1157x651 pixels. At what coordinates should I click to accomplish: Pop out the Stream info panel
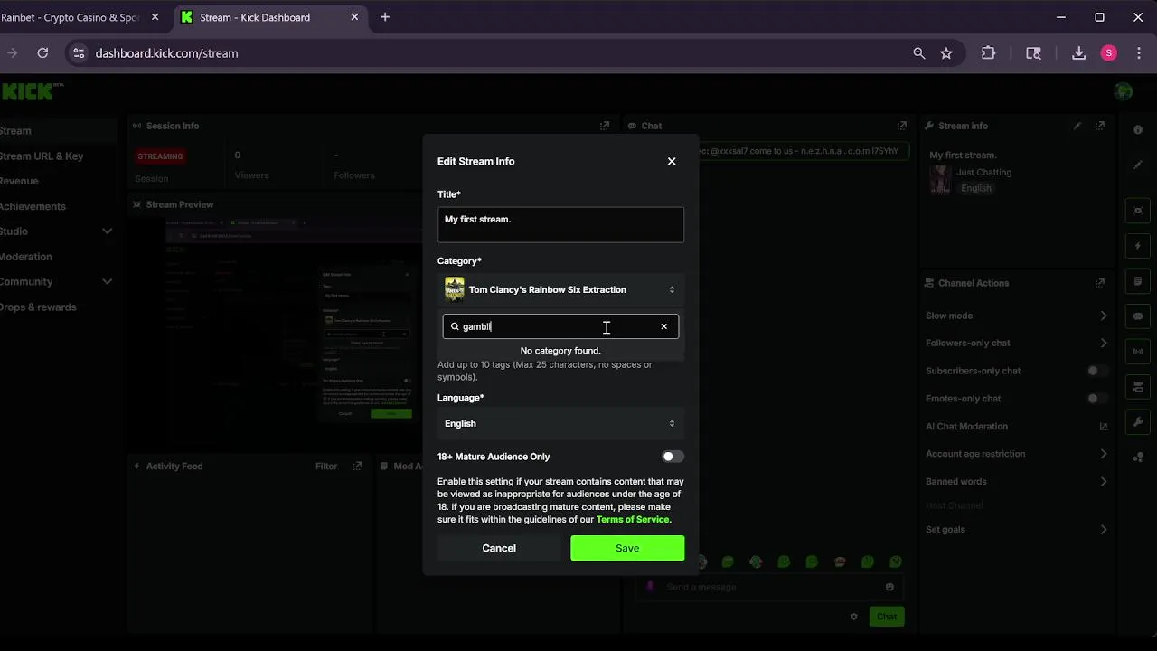(1100, 126)
